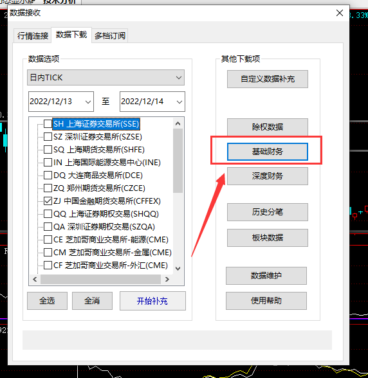Click the 开始补充 button
368x378 pixels.
(152, 301)
